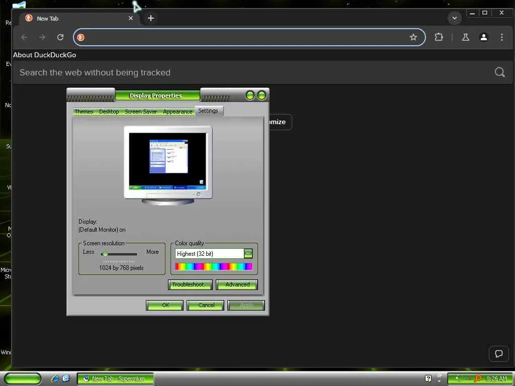Confirm with the OK button

[164, 305]
